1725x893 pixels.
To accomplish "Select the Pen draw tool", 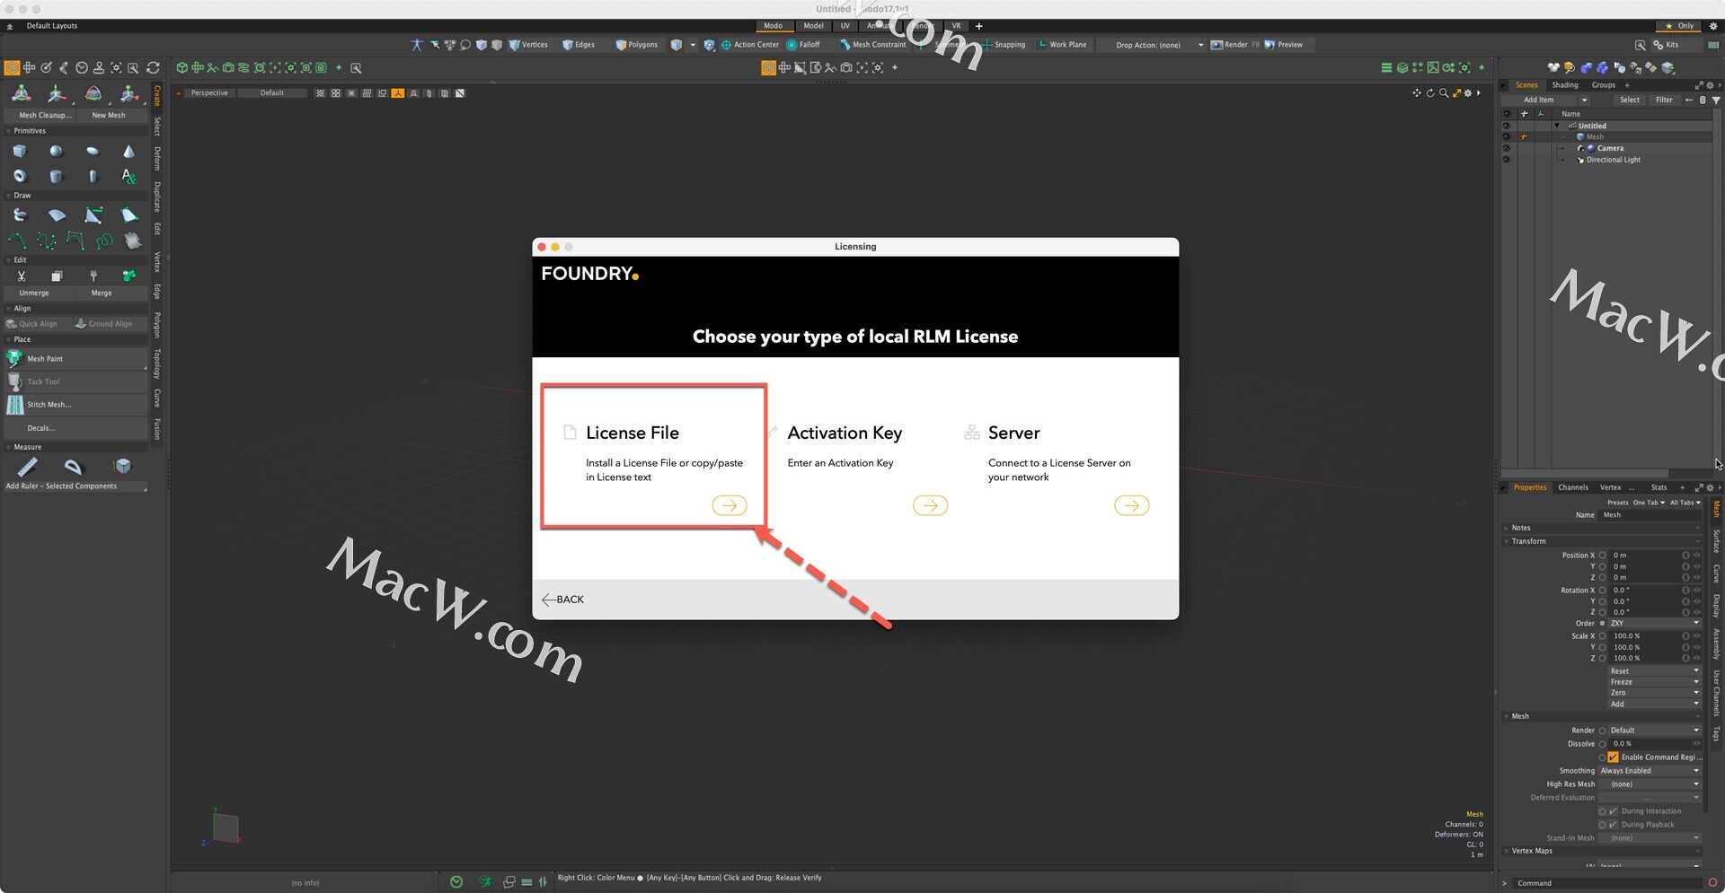I will tap(93, 215).
